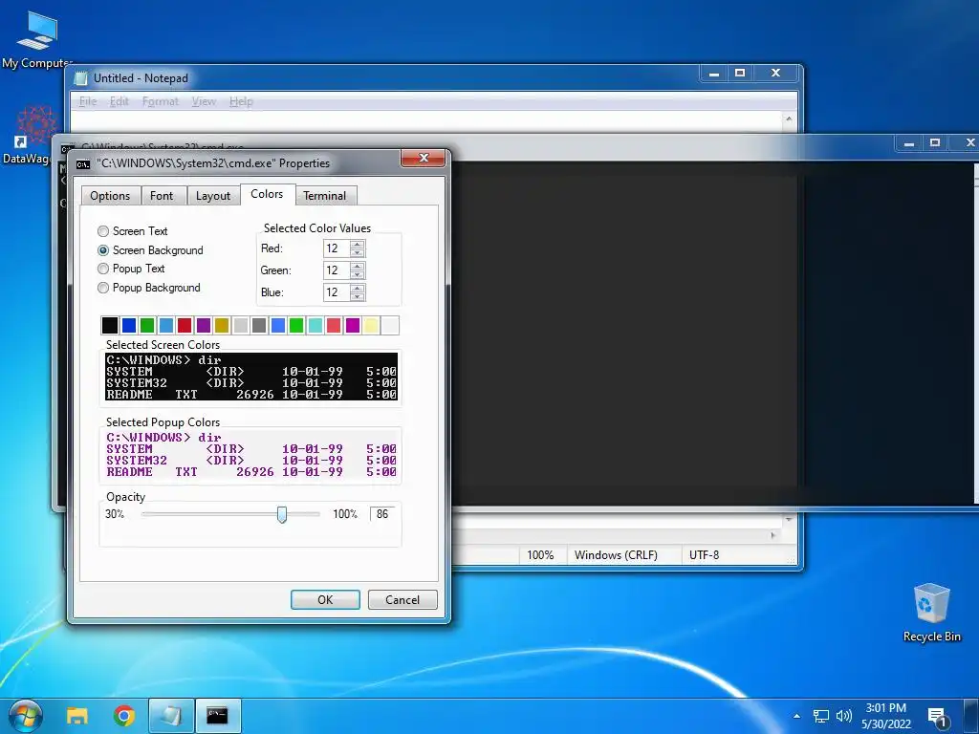Viewport: 979px width, 734px height.
Task: Minimize the Notepad window
Action: (x=714, y=74)
